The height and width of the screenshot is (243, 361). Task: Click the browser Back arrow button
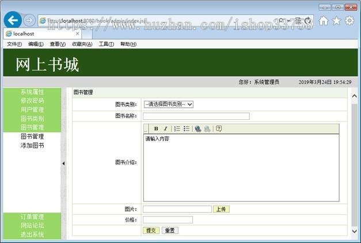pos(13,20)
